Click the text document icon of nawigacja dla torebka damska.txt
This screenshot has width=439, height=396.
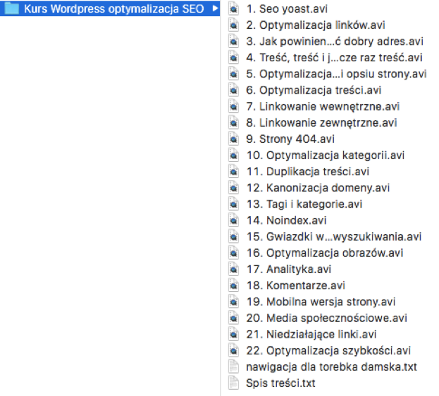(x=233, y=366)
